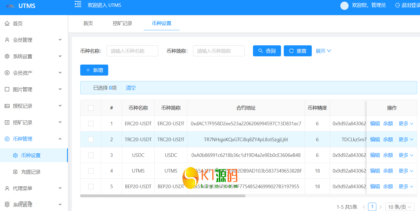This screenshot has height=211, width=420.
Task: Click the 合约地址 column header
Action: (246, 108)
